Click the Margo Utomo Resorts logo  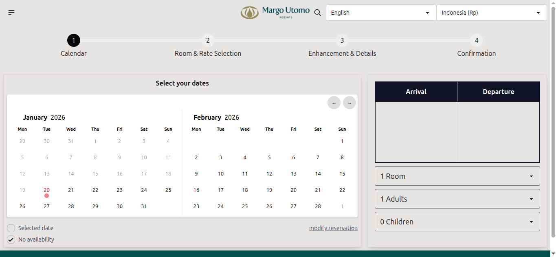point(275,13)
